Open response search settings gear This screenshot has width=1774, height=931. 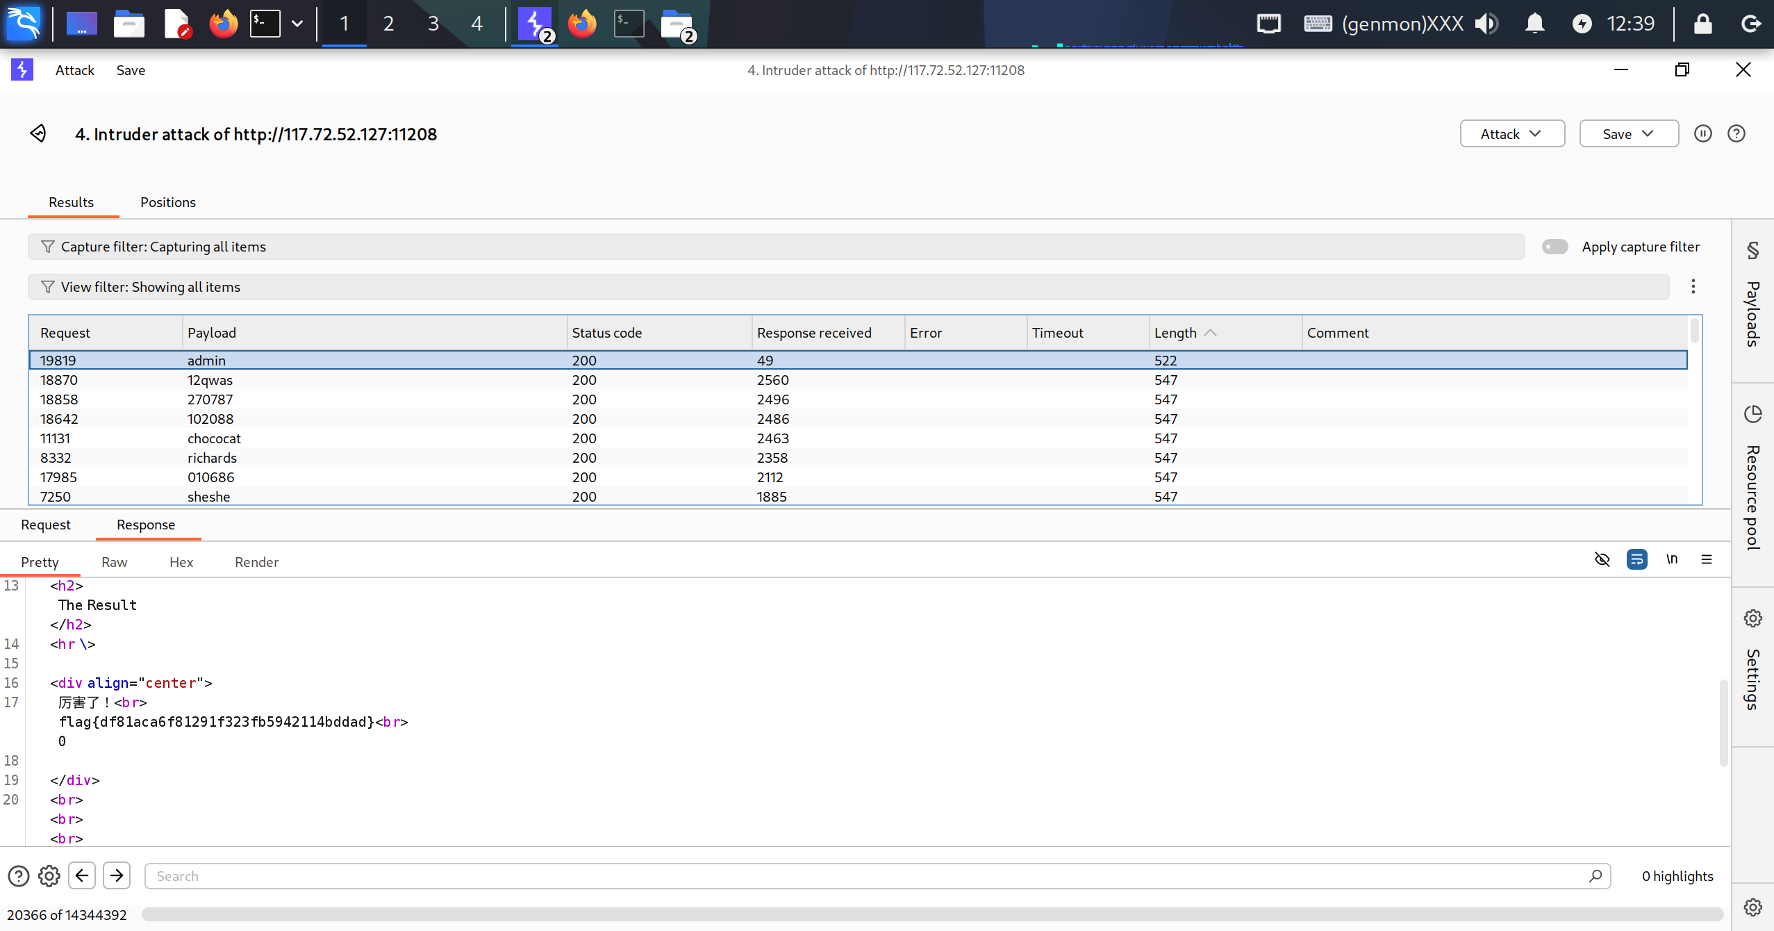[x=49, y=876]
